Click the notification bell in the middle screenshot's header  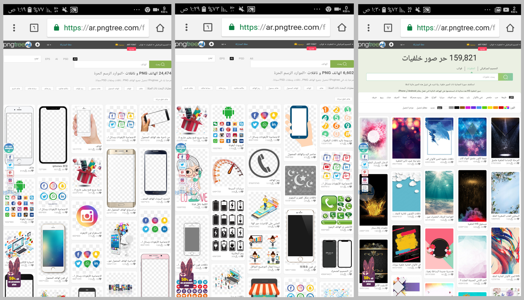[x=212, y=44]
